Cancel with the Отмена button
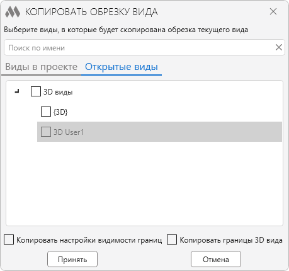The width and height of the screenshot is (289, 271). click(x=216, y=259)
